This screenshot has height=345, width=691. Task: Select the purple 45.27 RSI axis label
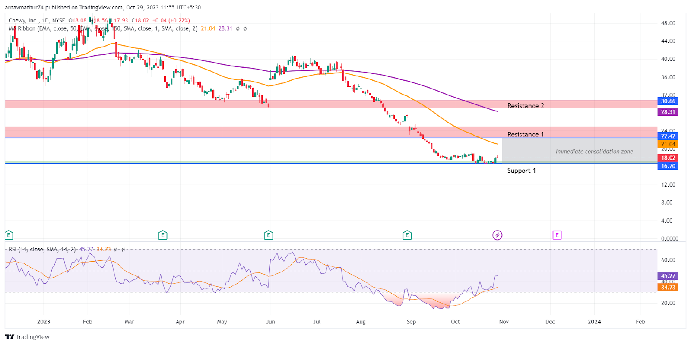668,276
